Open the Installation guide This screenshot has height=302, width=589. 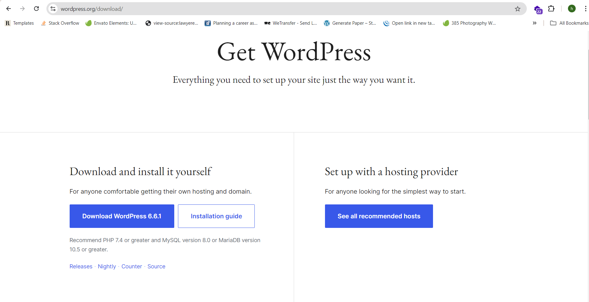(216, 216)
